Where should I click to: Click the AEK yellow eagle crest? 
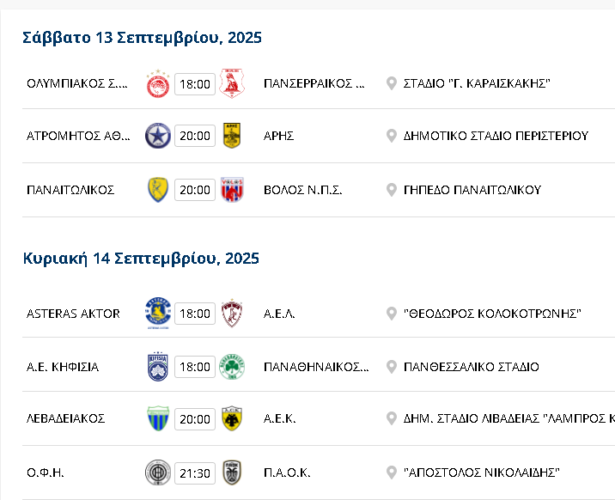[x=232, y=418]
